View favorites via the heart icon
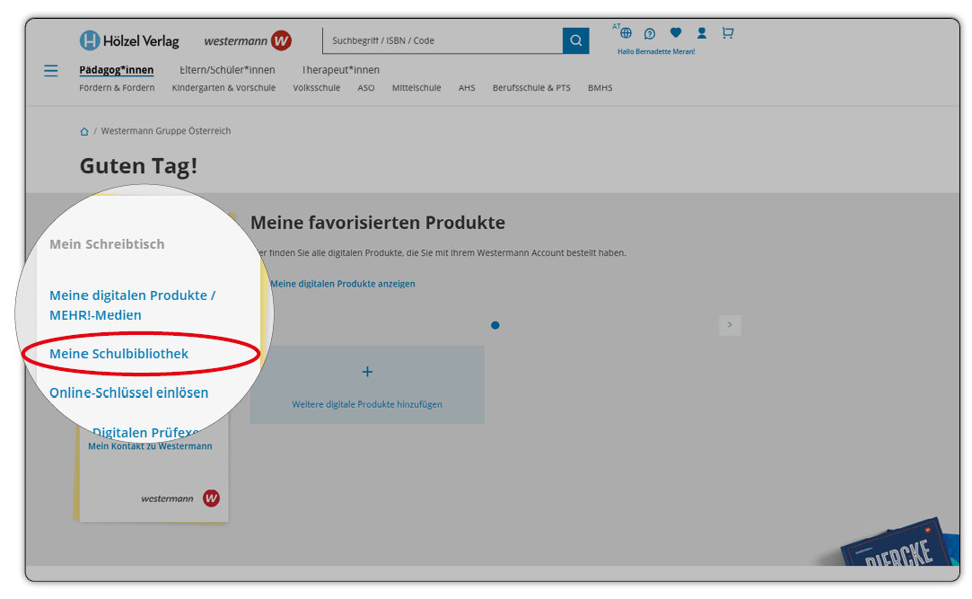 (x=676, y=33)
